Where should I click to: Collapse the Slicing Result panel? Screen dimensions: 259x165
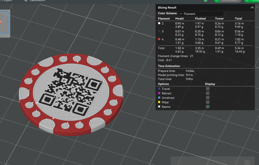coord(252,8)
